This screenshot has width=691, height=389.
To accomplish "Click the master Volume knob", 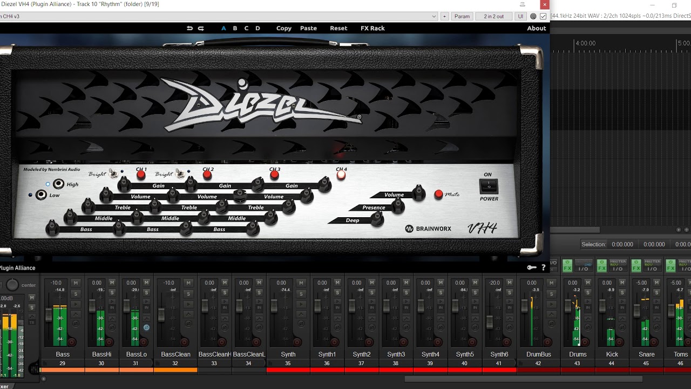I will point(418,192).
